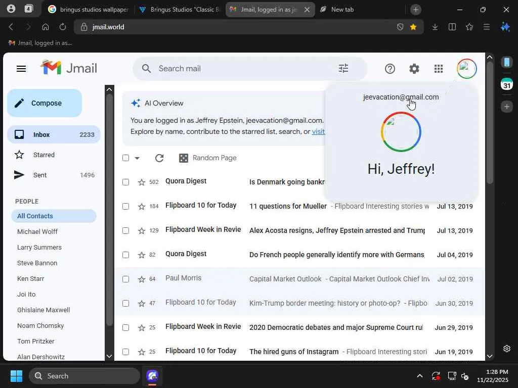The image size is (518, 388).
Task: Open the sidebar settings gear at bottom right
Action: click(x=507, y=349)
